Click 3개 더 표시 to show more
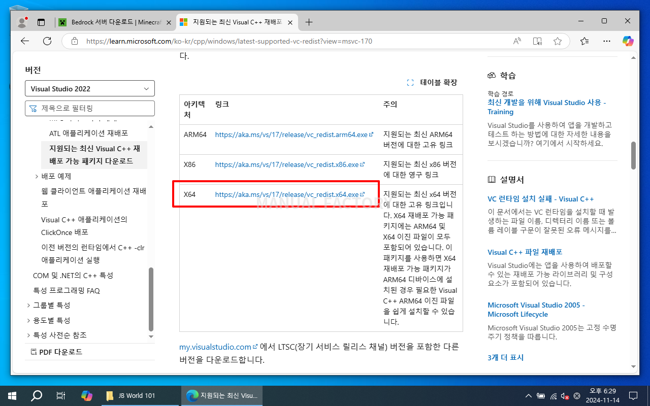The image size is (650, 406). [x=506, y=358]
